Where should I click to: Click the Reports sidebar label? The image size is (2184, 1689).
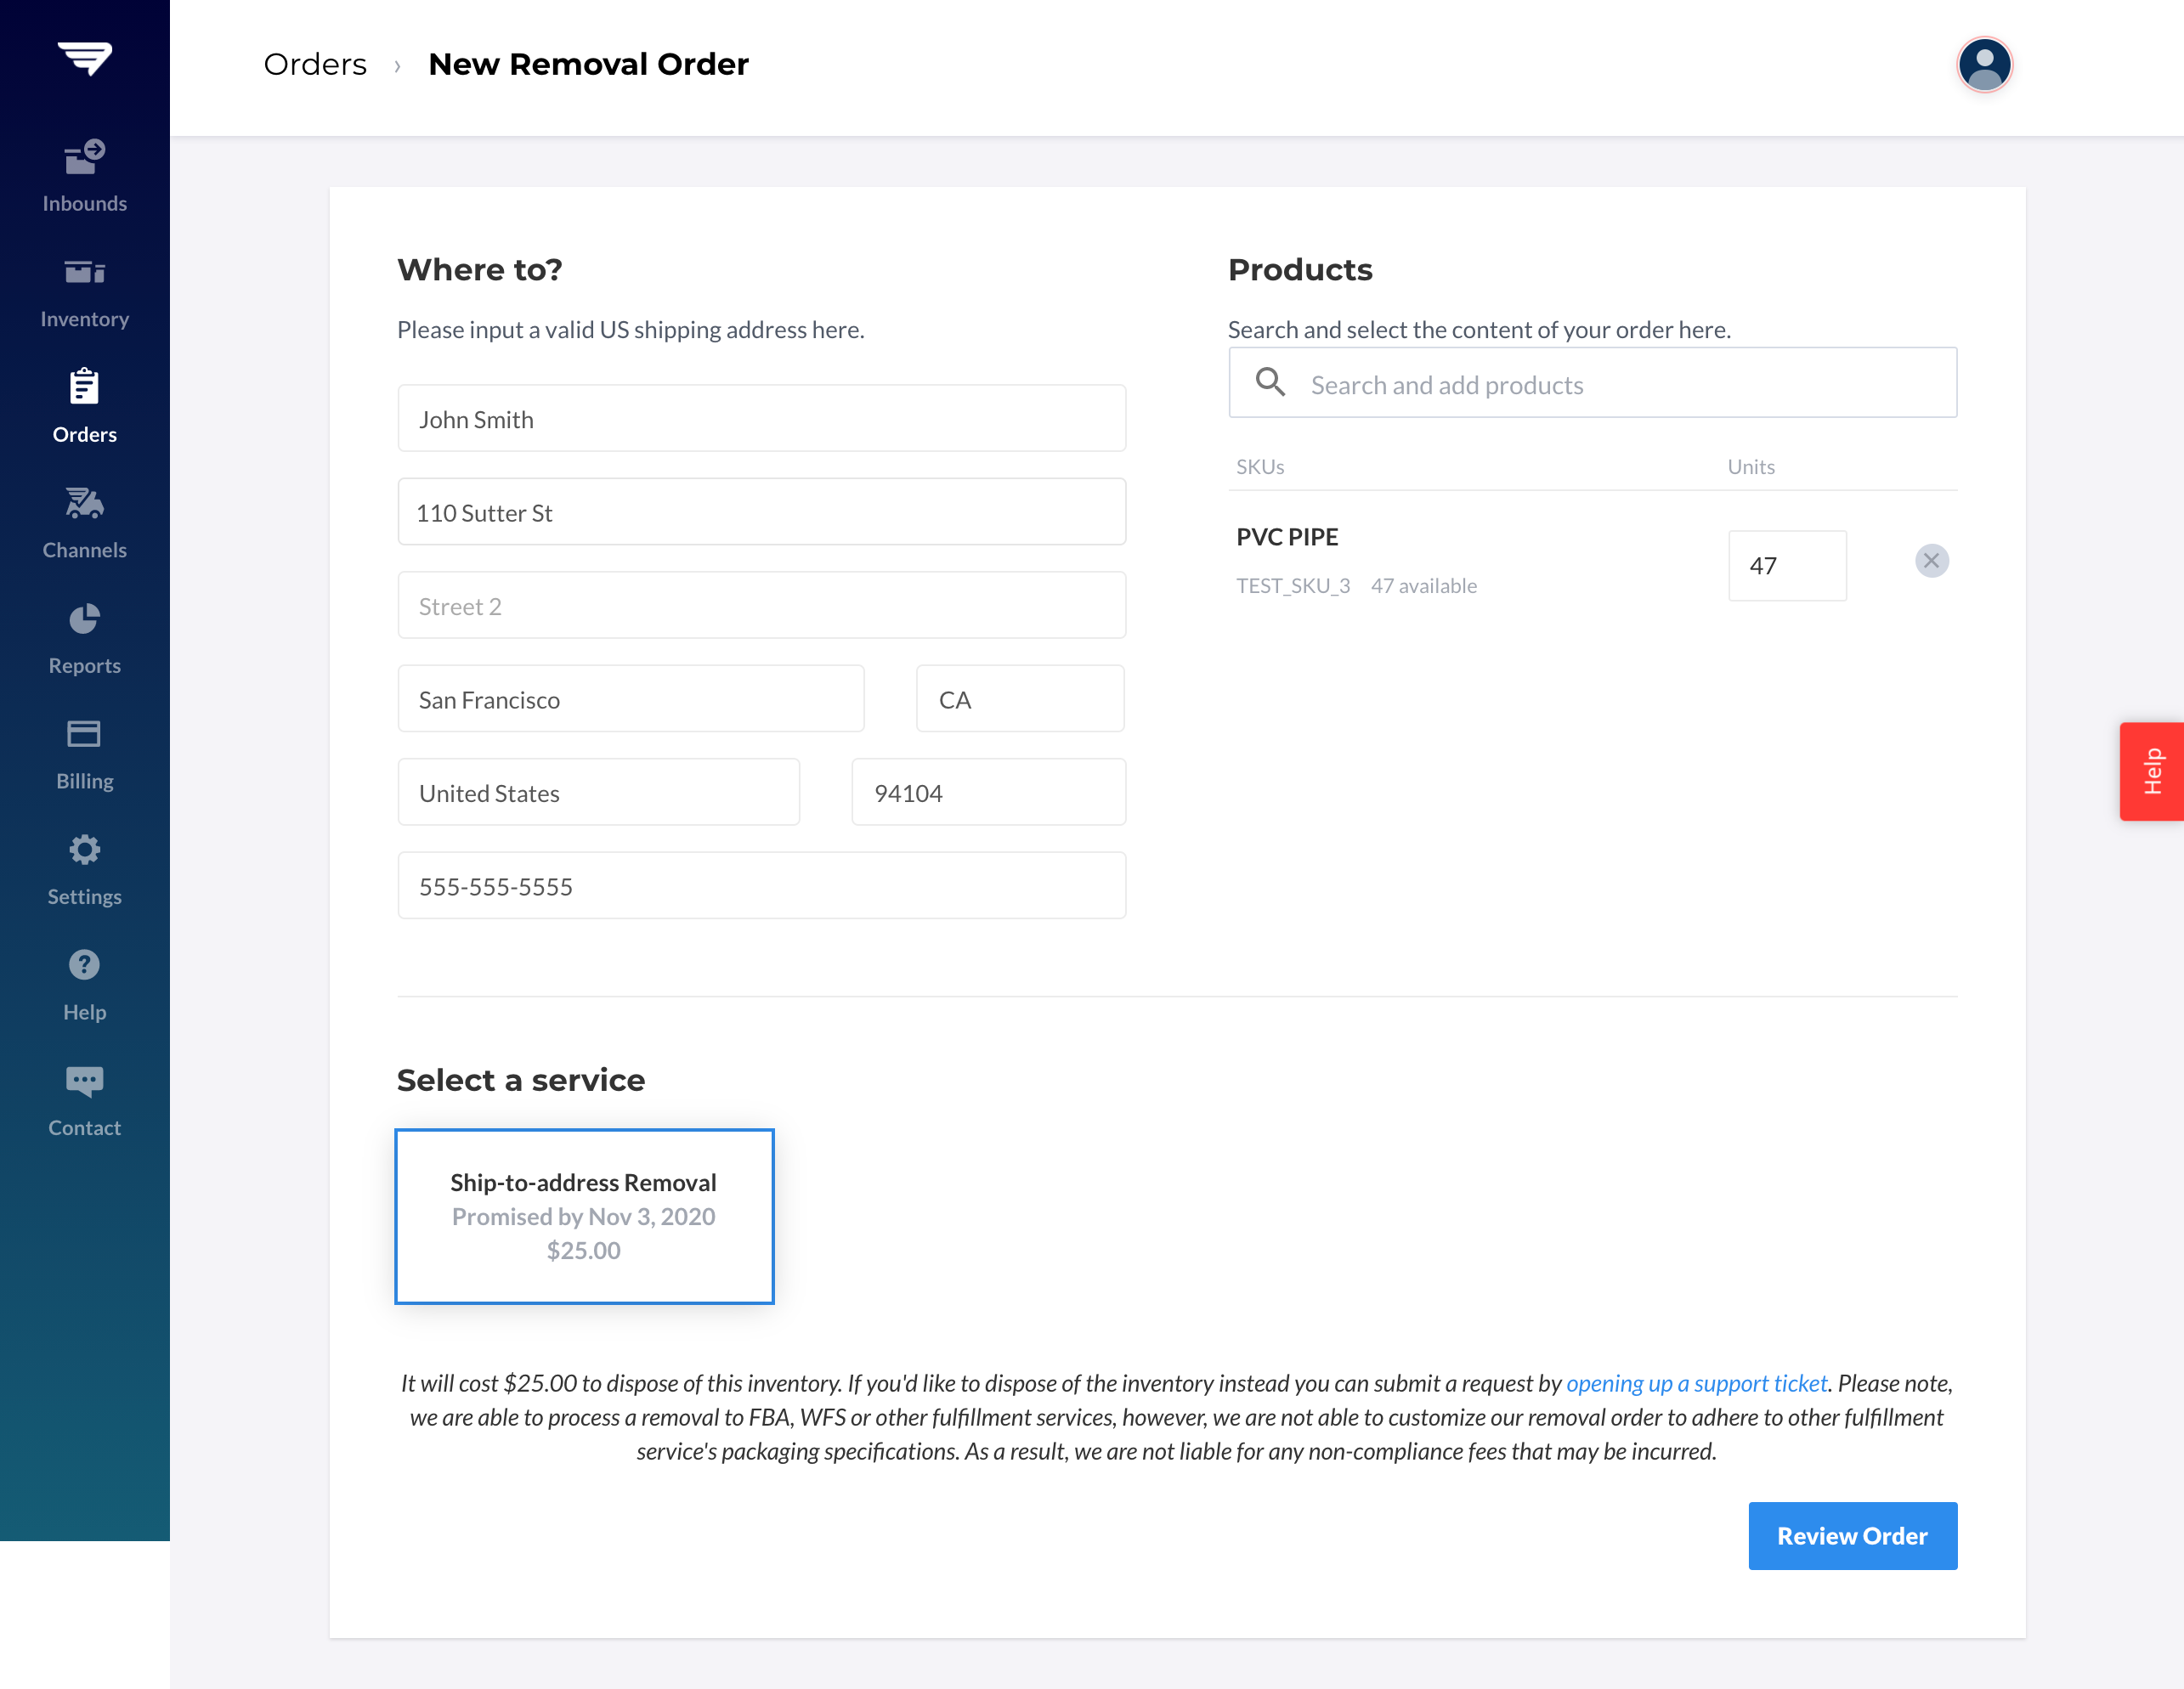click(x=84, y=666)
